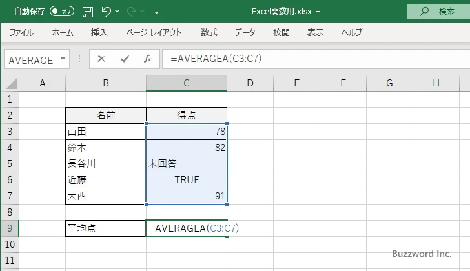The width and height of the screenshot is (470, 271).
Task: Toggle the AutoSave switch
Action: pos(62,12)
